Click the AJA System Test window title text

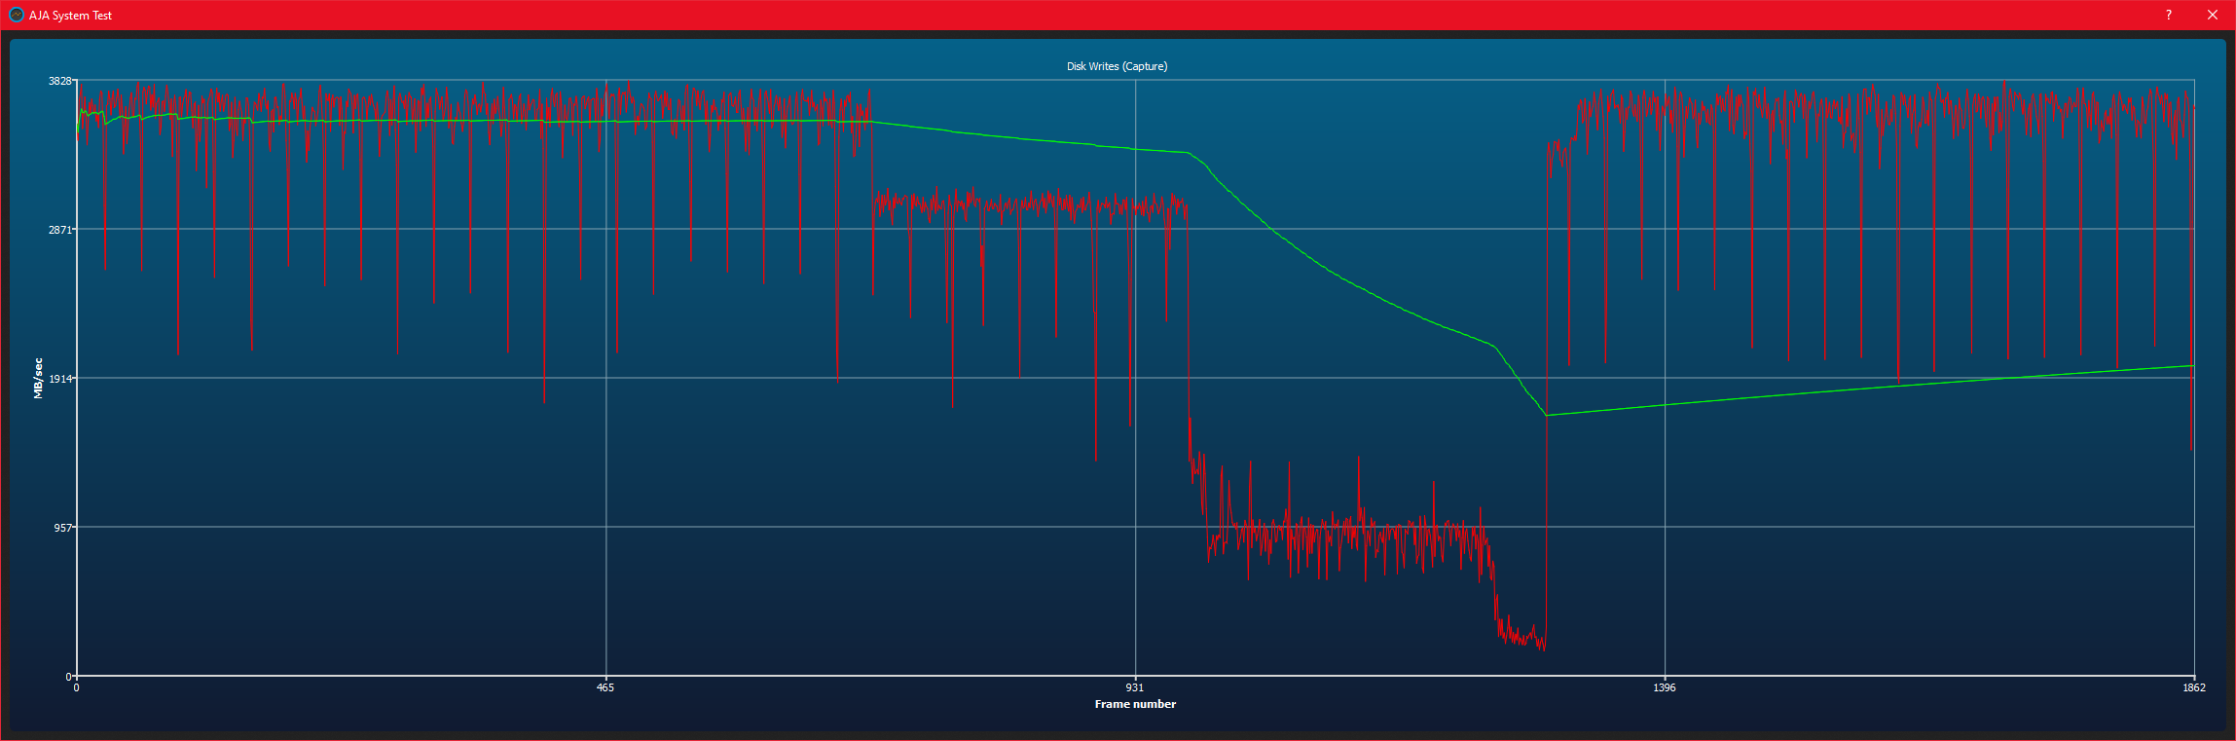coord(70,16)
